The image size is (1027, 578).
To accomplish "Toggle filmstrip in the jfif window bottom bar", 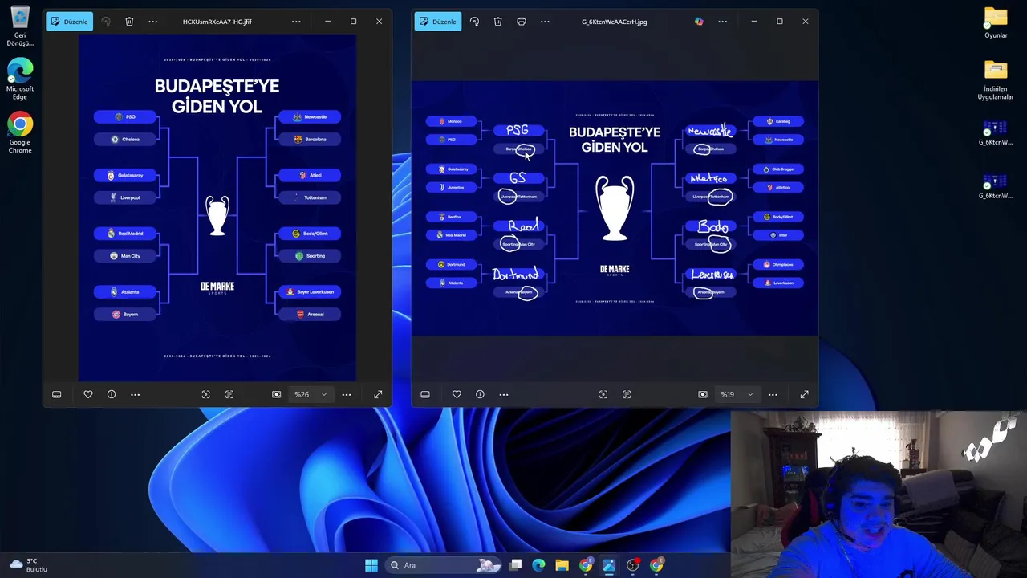I will [x=57, y=394].
